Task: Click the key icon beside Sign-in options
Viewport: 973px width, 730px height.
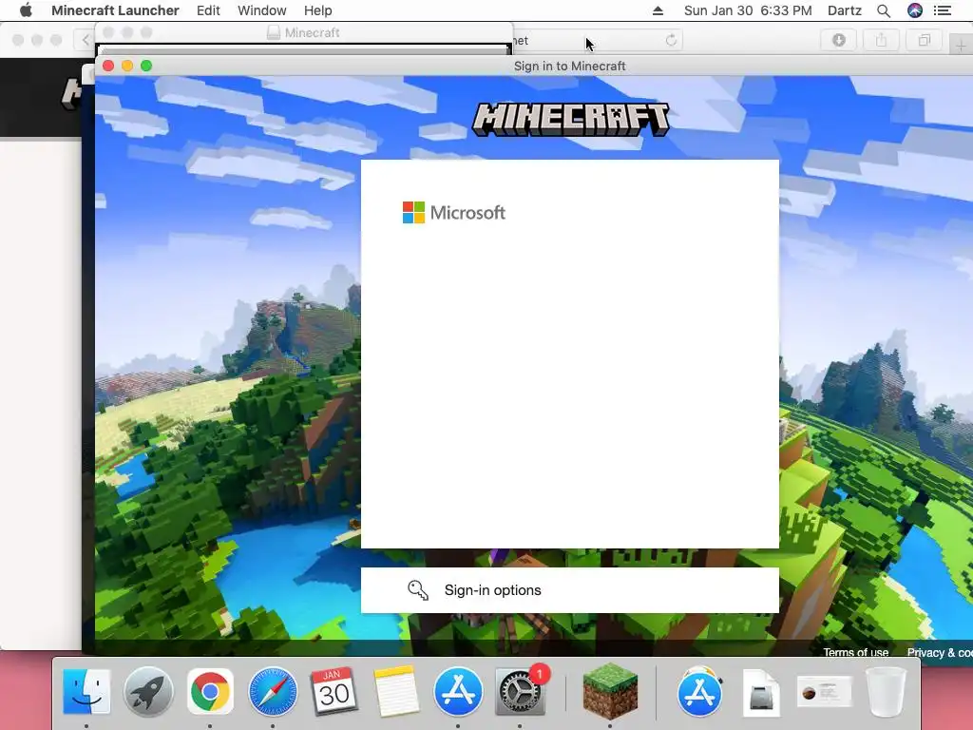Action: point(418,589)
